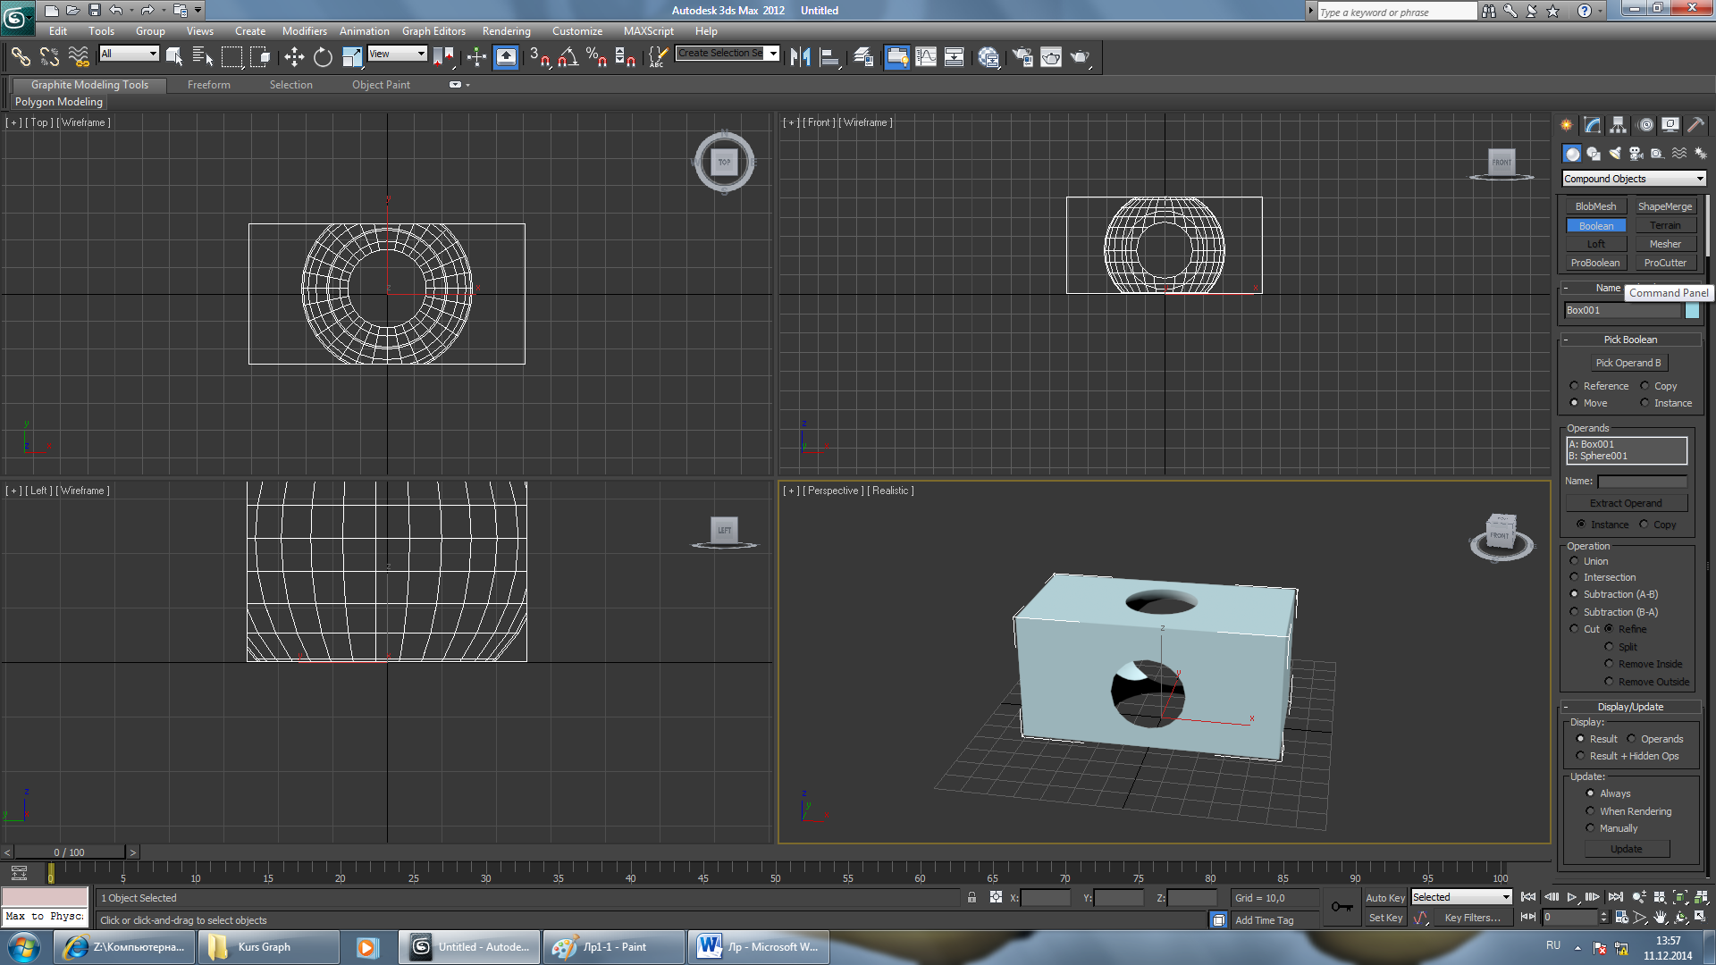Click the object color swatch beside Box001
Viewport: 1716px width, 965px height.
pyautogui.click(x=1692, y=310)
